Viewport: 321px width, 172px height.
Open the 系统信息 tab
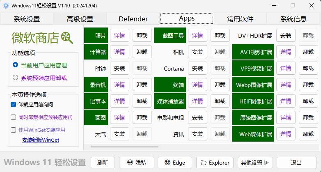[x=293, y=19]
